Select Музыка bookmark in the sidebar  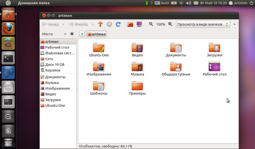pos(58,83)
